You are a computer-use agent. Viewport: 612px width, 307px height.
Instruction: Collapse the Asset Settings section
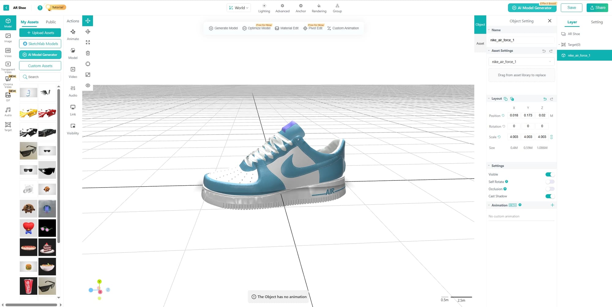489,51
